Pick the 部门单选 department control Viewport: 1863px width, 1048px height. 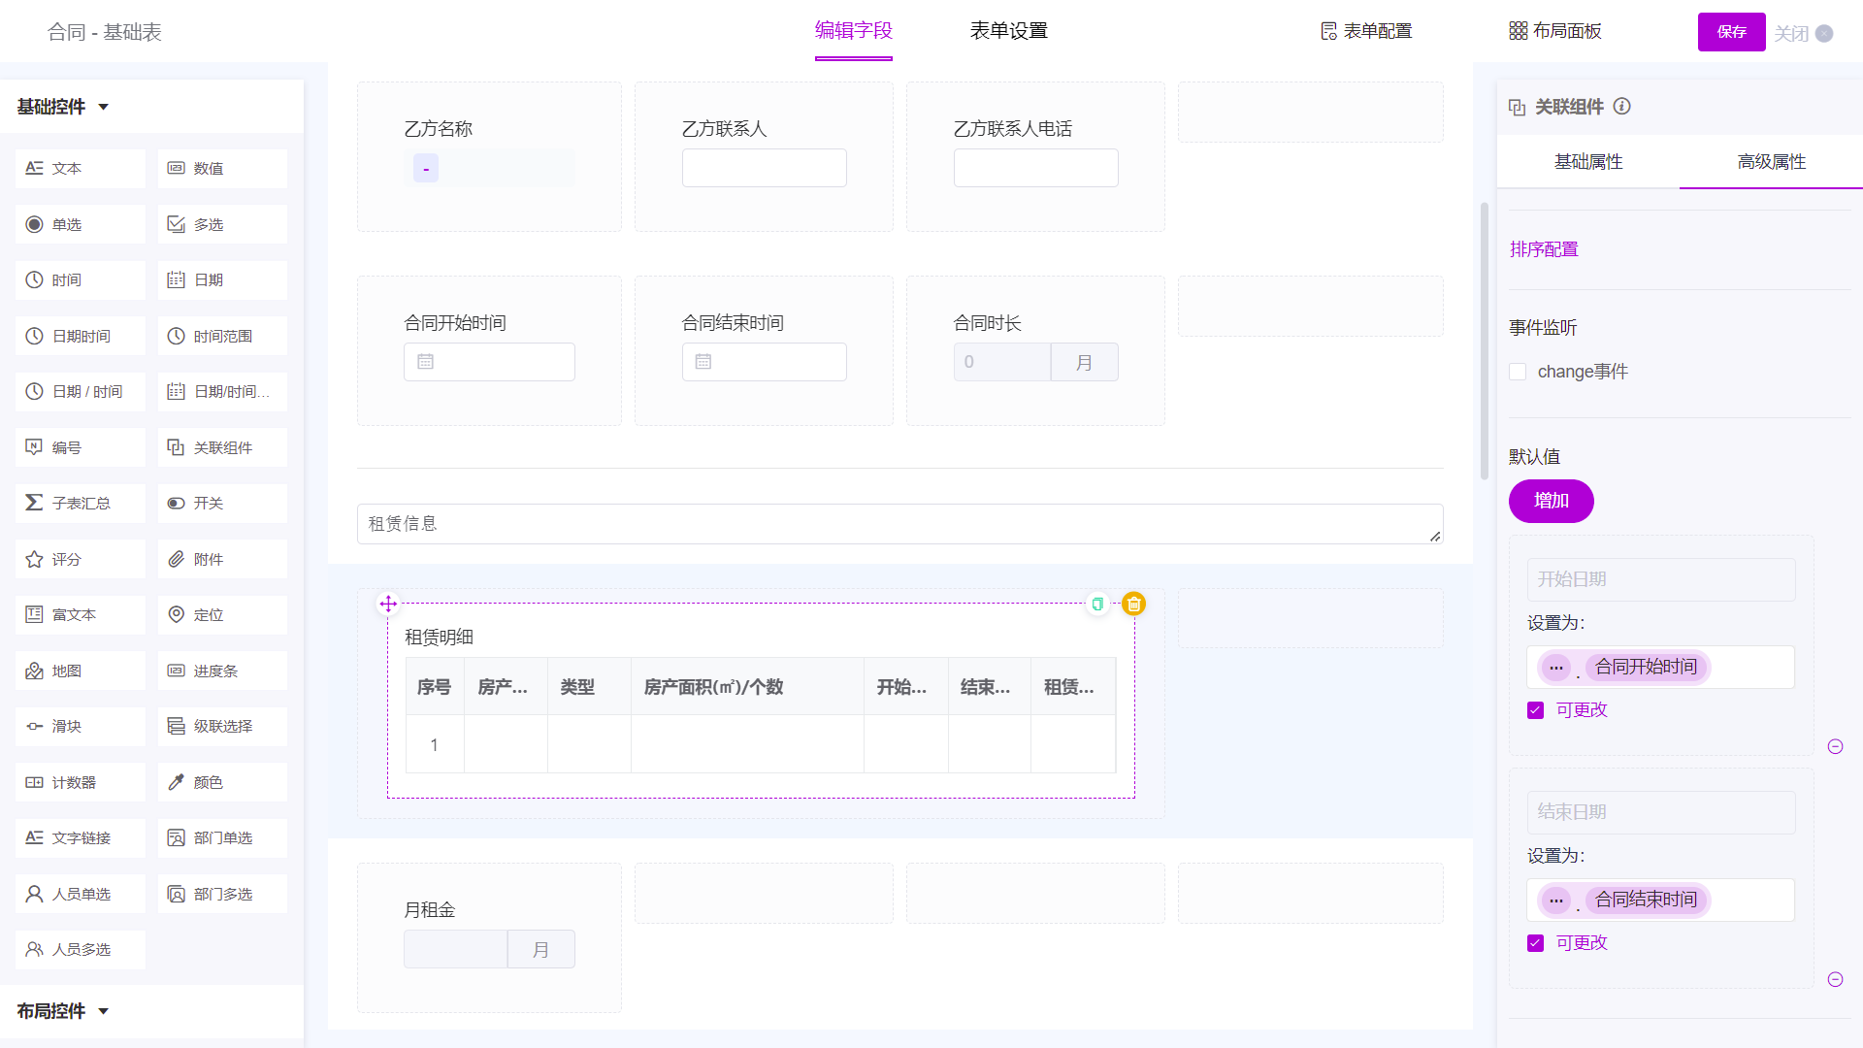click(x=222, y=837)
